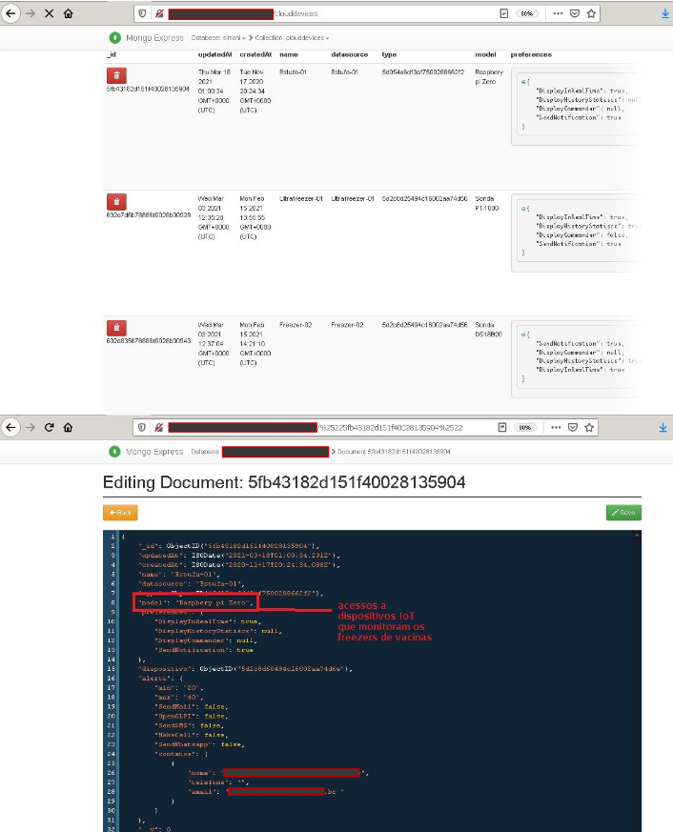673x832 pixels.
Task: Click the "SendMail": false editor line
Action: [x=193, y=707]
